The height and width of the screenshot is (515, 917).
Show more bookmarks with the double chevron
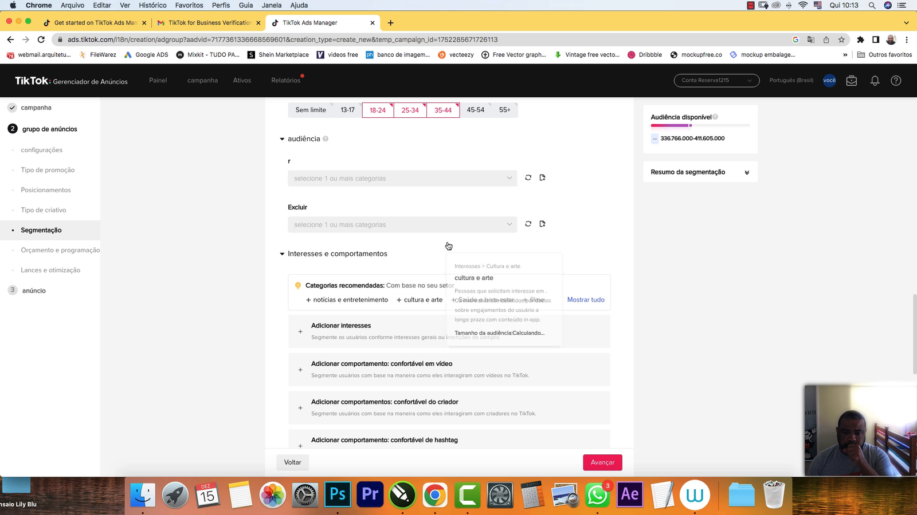click(x=845, y=55)
